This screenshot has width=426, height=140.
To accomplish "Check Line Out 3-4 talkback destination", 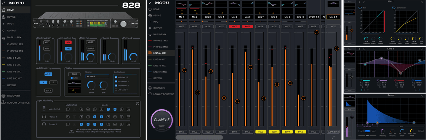I will [x=116, y=90].
